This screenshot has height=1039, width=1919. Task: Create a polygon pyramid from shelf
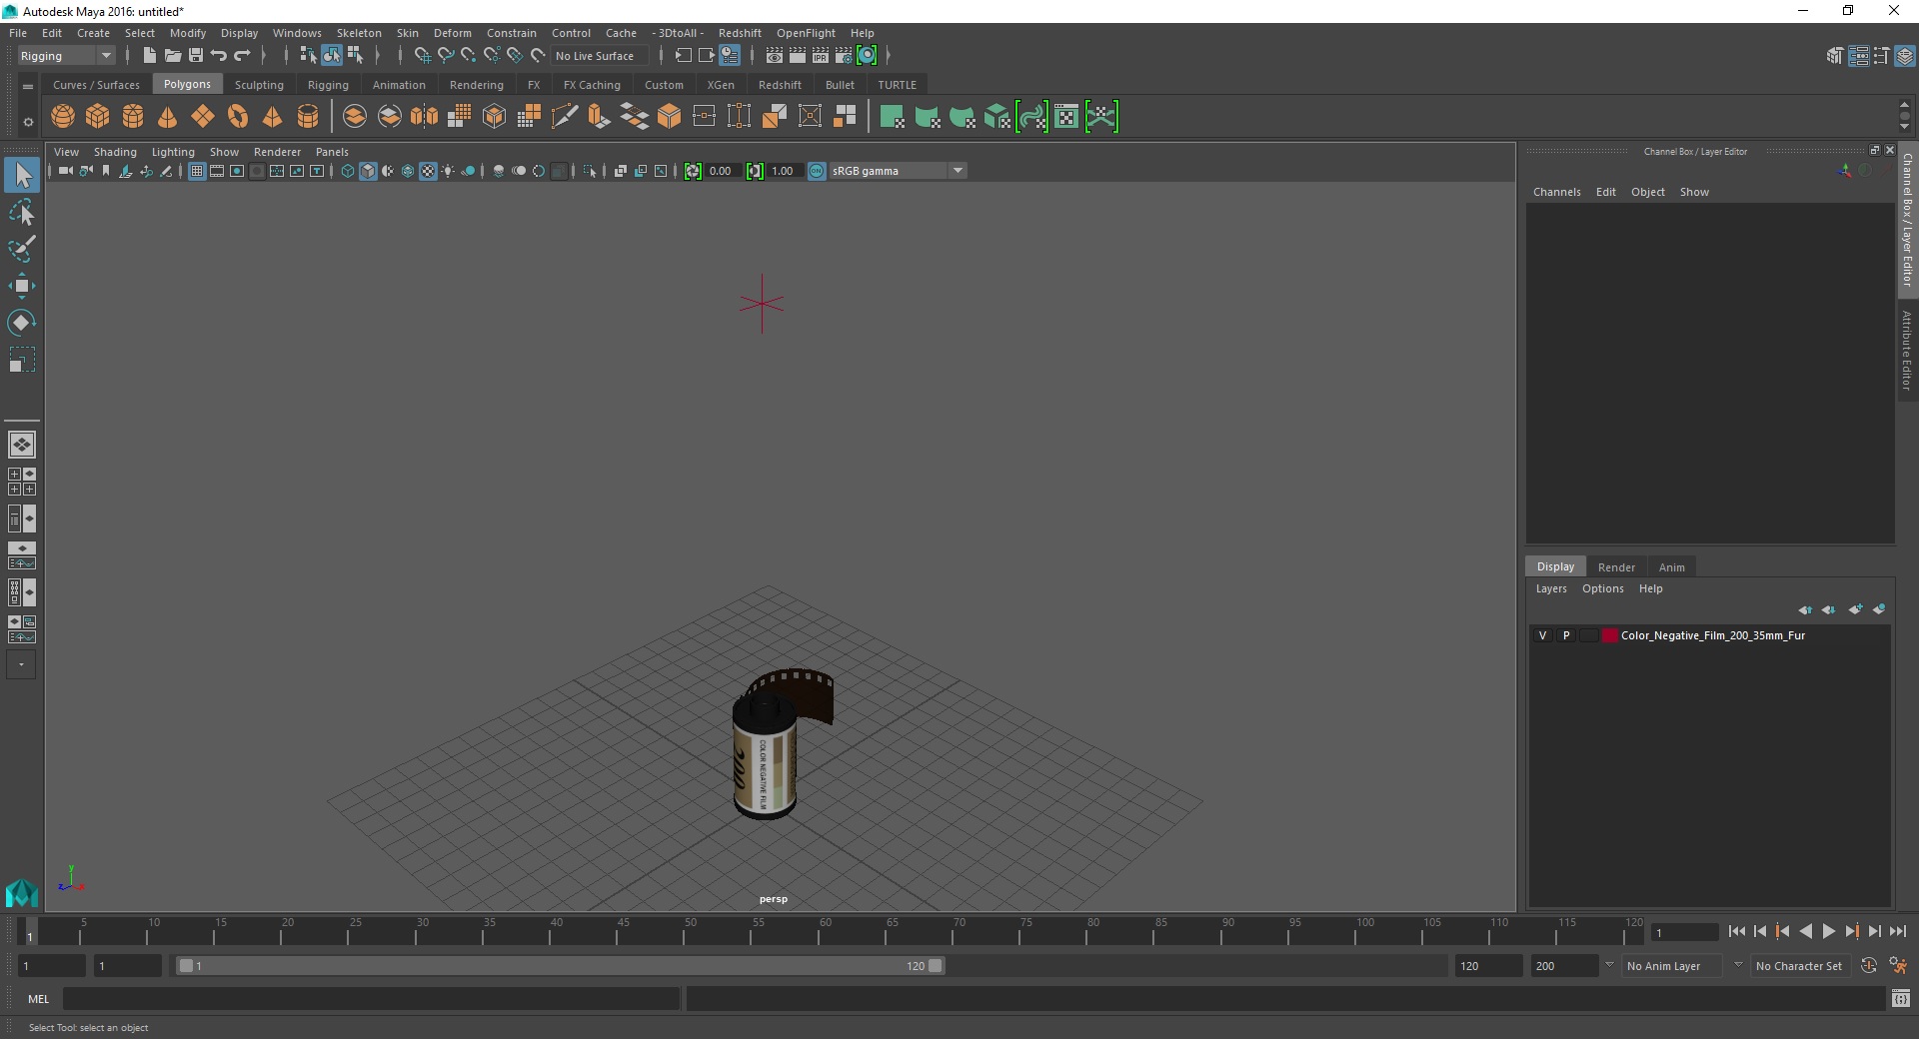pyautogui.click(x=273, y=117)
